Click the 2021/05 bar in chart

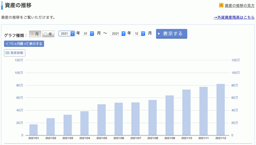(x=101, y=120)
